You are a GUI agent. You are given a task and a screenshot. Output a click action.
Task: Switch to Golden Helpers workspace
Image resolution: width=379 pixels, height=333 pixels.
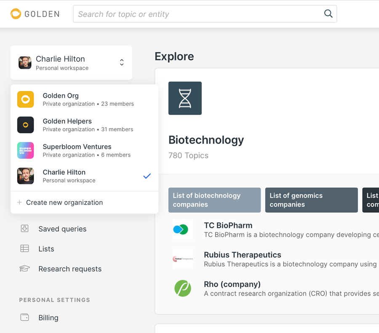tap(84, 125)
